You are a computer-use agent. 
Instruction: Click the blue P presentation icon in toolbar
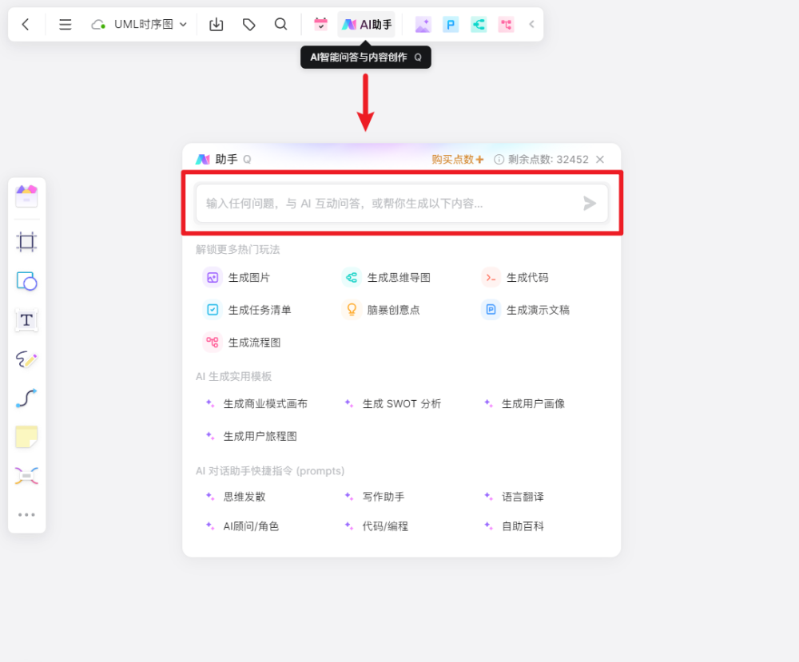tap(451, 25)
